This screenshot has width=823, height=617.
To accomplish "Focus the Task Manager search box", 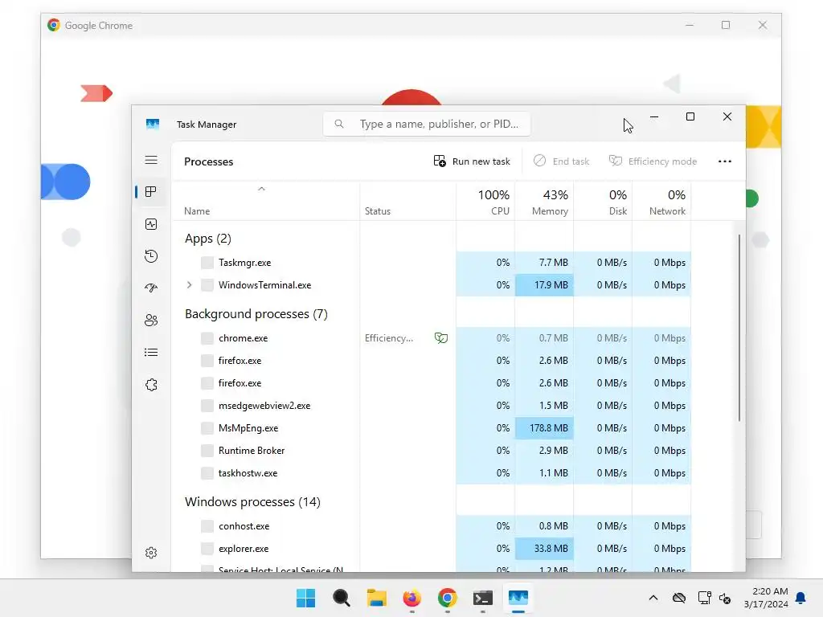I will click(426, 125).
